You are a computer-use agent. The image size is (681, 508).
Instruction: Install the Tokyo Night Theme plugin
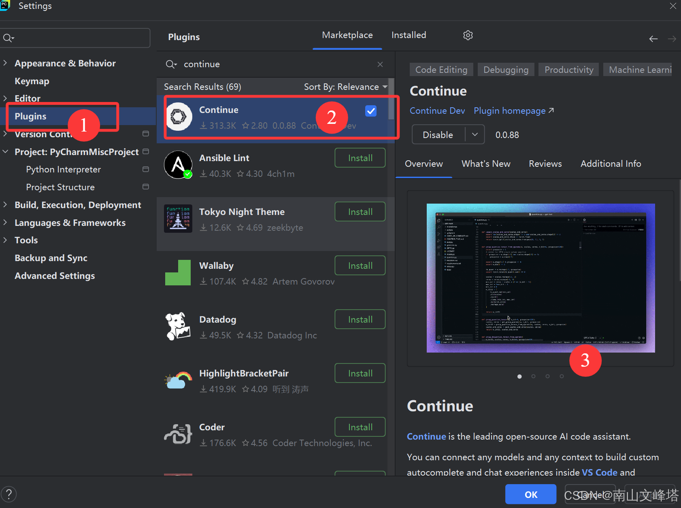point(360,212)
